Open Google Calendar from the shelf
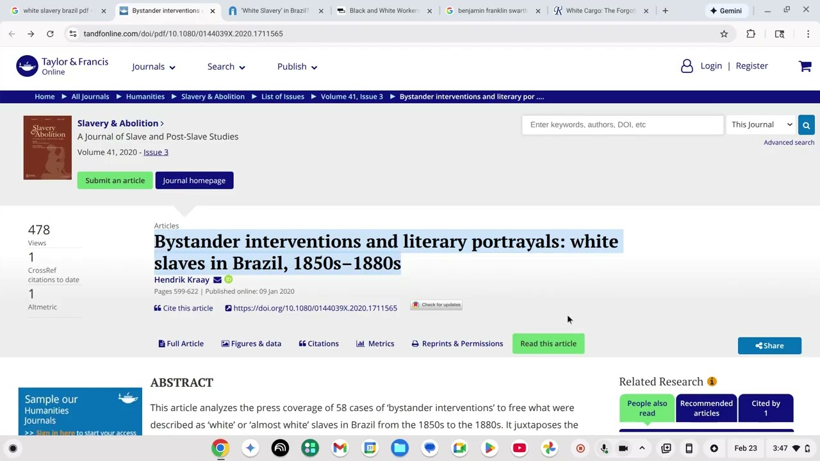Image resolution: width=820 pixels, height=461 pixels. [x=370, y=448]
